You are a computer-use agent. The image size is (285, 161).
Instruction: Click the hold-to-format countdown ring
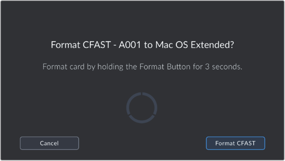coord(142,108)
